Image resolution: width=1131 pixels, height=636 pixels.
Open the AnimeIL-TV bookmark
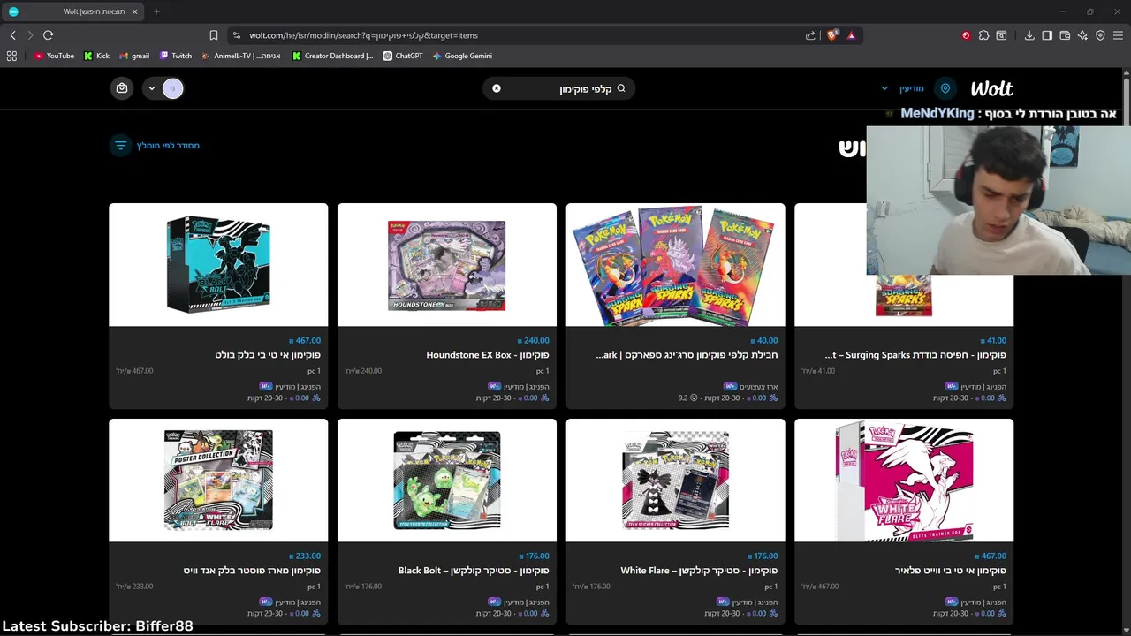pyautogui.click(x=240, y=56)
